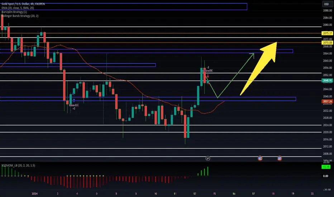Select the SQZMOM_LB (20, 2, 20, 1.5) indicator label

(18, 165)
